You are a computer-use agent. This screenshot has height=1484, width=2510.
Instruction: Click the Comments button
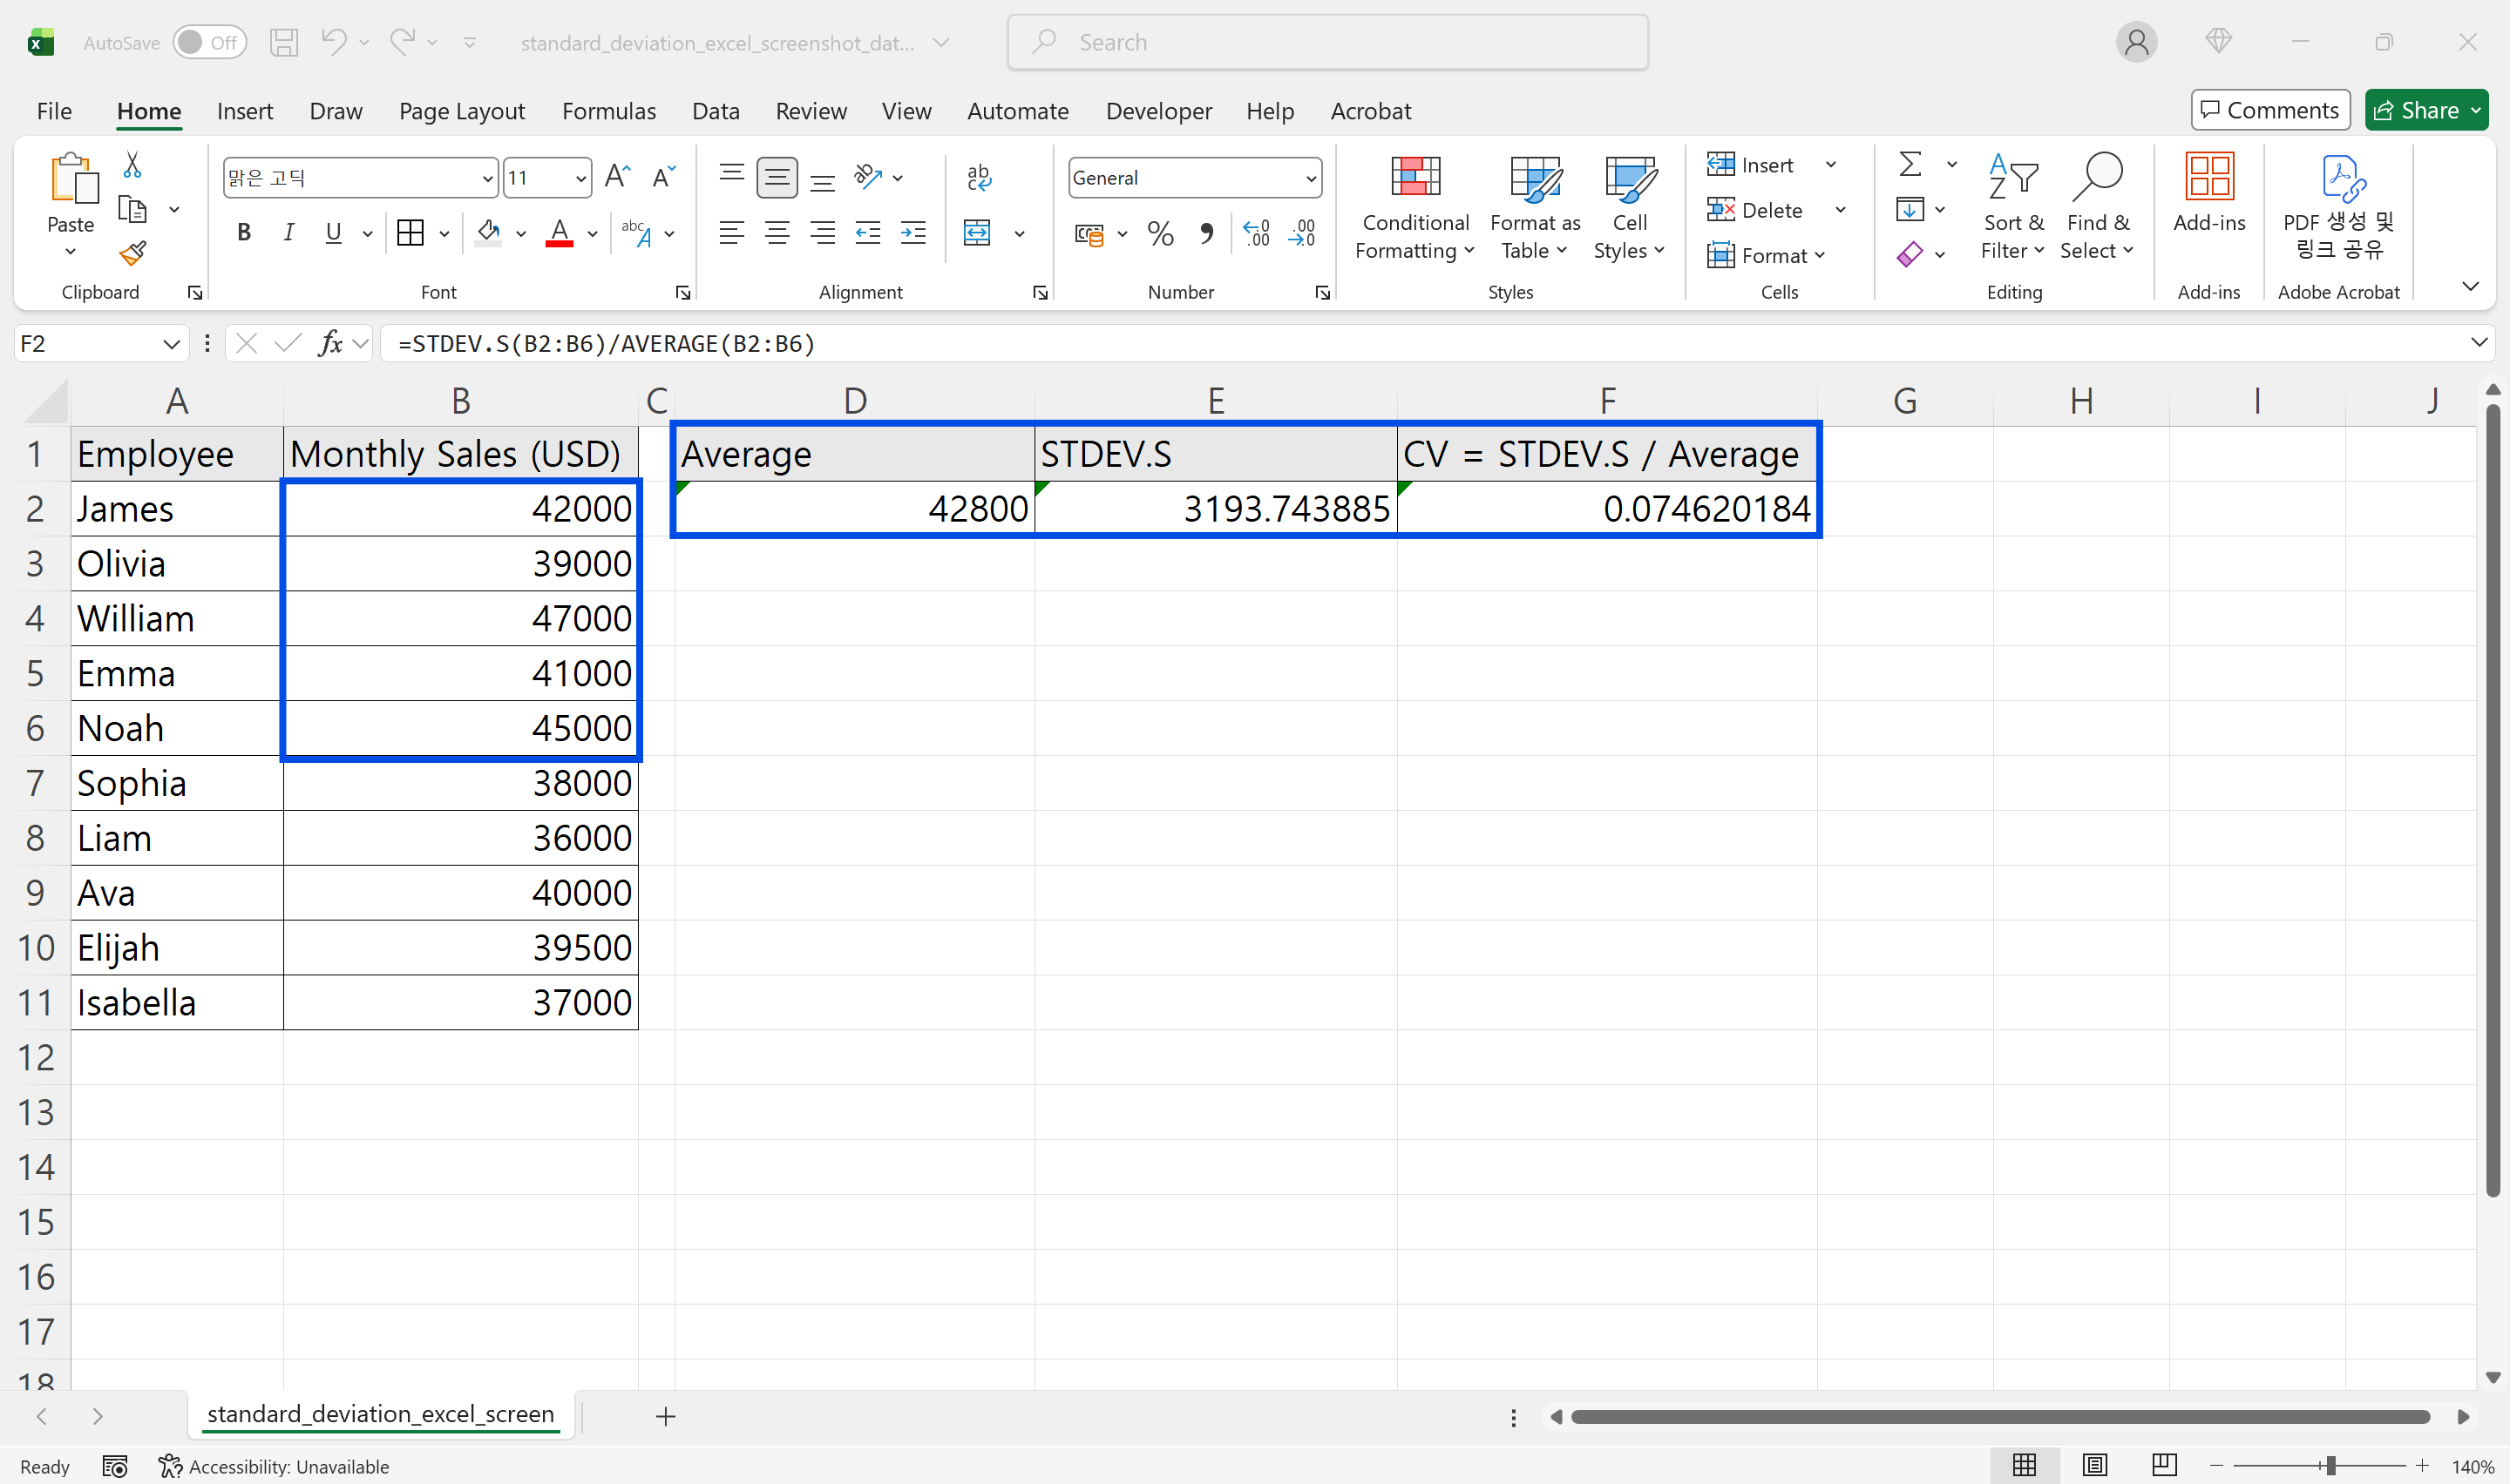point(2270,110)
